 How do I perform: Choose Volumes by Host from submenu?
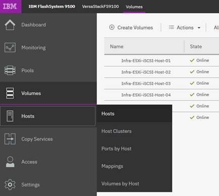coord(120,184)
